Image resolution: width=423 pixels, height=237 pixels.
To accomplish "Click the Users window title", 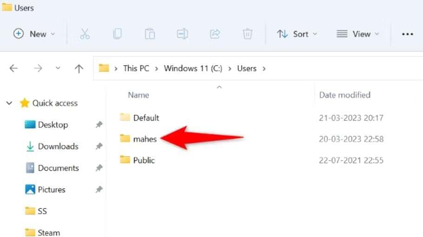I will (x=24, y=8).
